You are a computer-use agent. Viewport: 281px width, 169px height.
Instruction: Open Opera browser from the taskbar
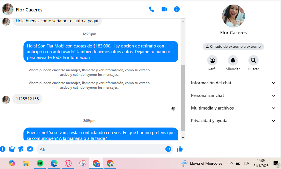tap(68, 163)
